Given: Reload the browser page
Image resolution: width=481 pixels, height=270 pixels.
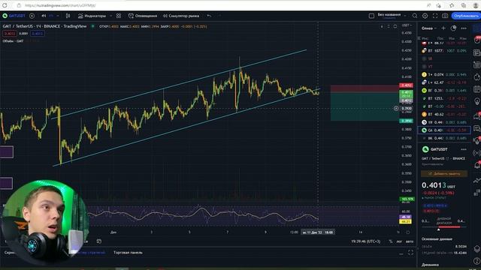Looking at the screenshot, I should pos(5,5).
